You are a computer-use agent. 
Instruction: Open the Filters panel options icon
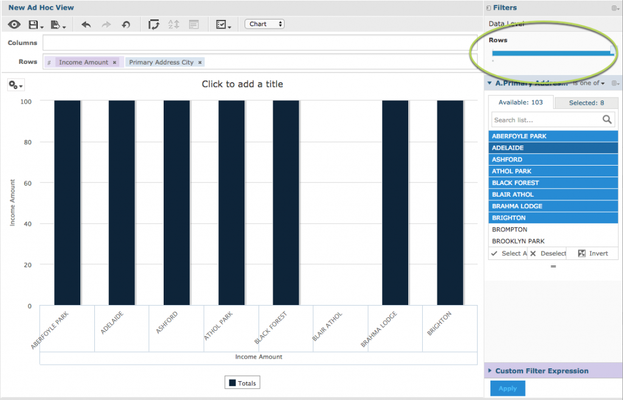615,7
